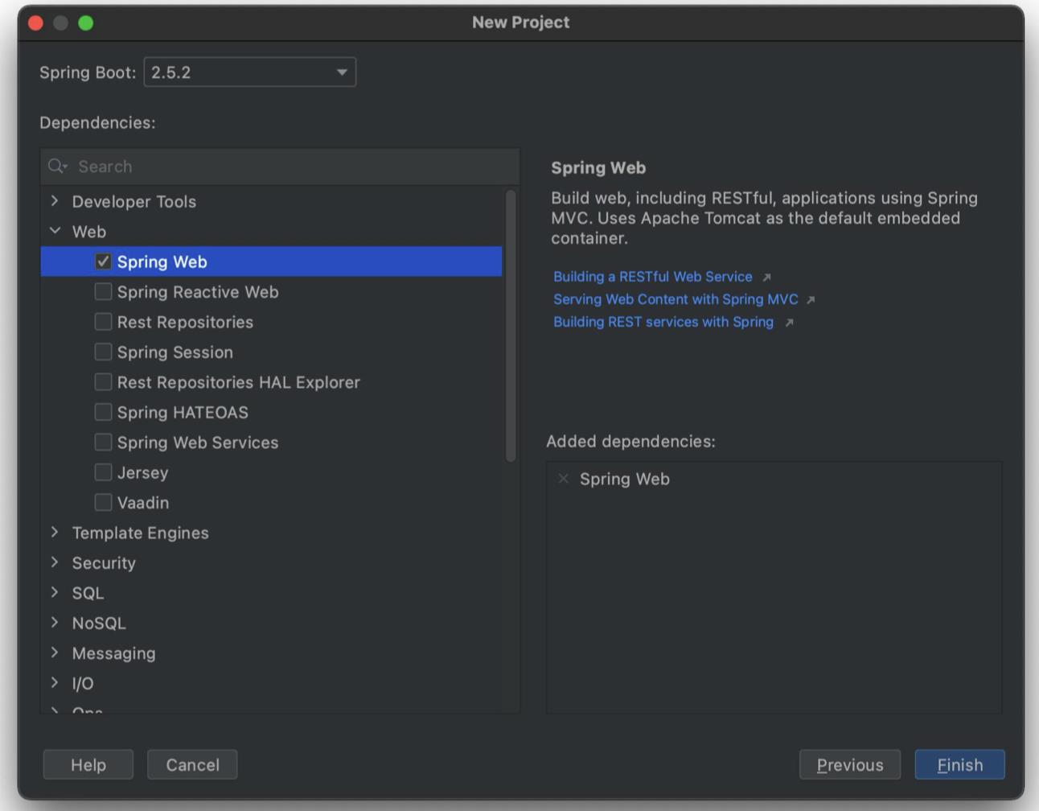The height and width of the screenshot is (811, 1039).
Task: Select the Developer Tools tree label
Action: click(x=134, y=202)
